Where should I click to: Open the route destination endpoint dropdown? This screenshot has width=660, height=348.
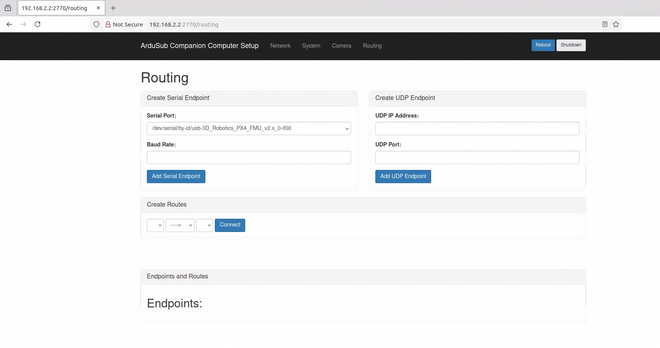click(x=205, y=225)
